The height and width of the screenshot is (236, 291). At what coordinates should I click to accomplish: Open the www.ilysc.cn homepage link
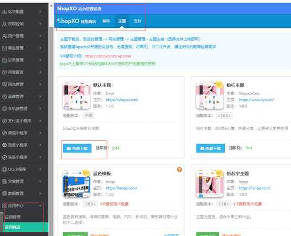(256, 100)
